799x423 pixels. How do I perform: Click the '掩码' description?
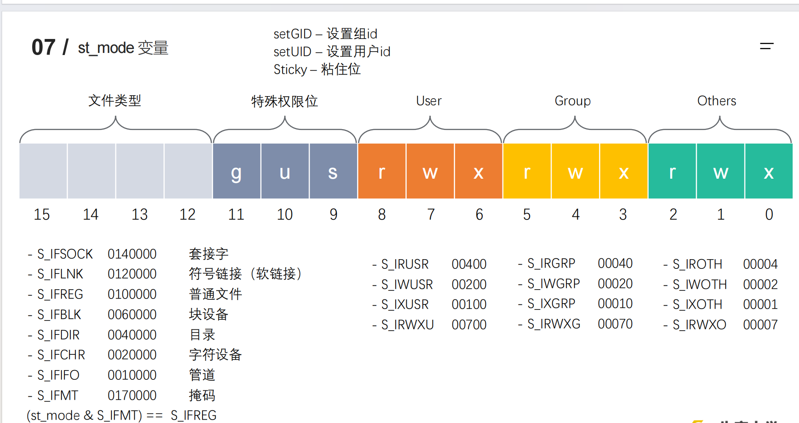coord(202,395)
